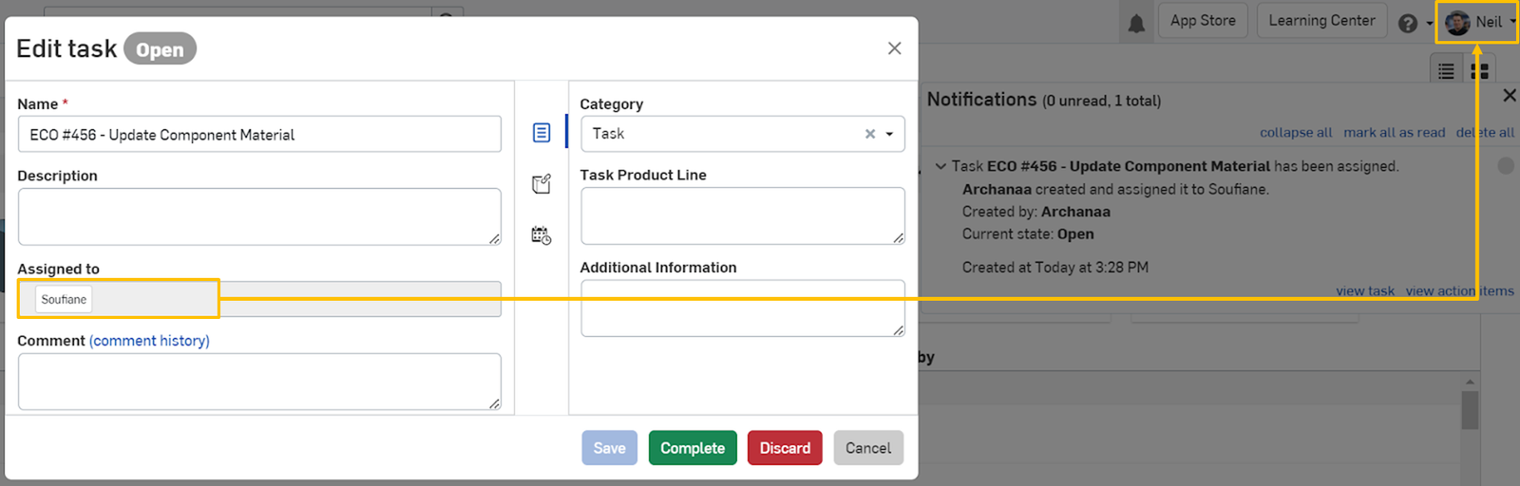The image size is (1520, 486).
Task: Open the Learning Center
Action: (1321, 21)
